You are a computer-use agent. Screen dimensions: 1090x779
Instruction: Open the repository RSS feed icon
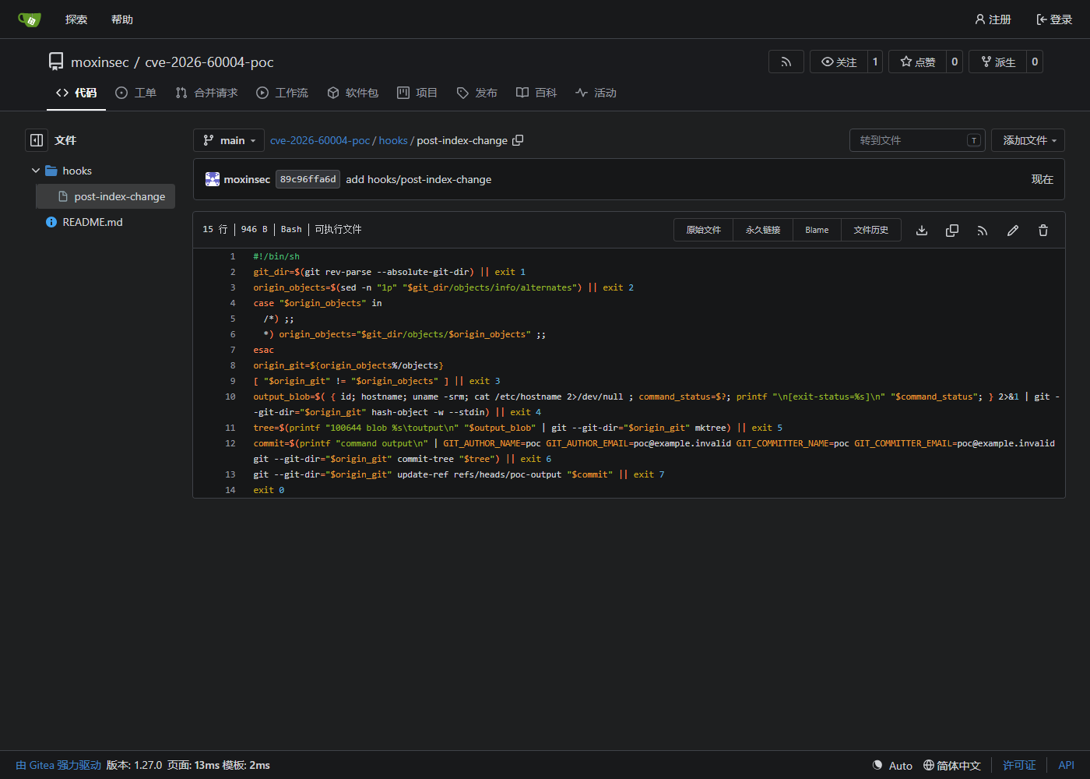[x=786, y=62]
